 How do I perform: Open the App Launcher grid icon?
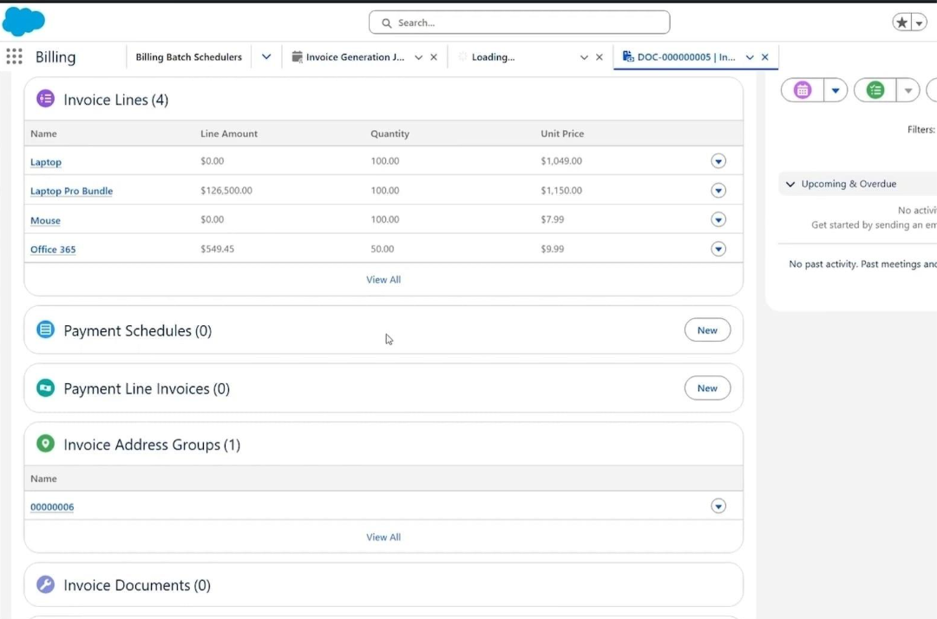14,56
